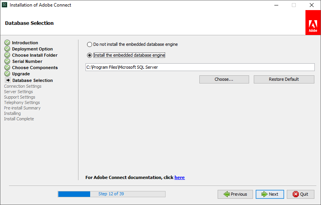Click the Step 12 of 39 progress bar
The height and width of the screenshot is (205, 321).
point(112,194)
